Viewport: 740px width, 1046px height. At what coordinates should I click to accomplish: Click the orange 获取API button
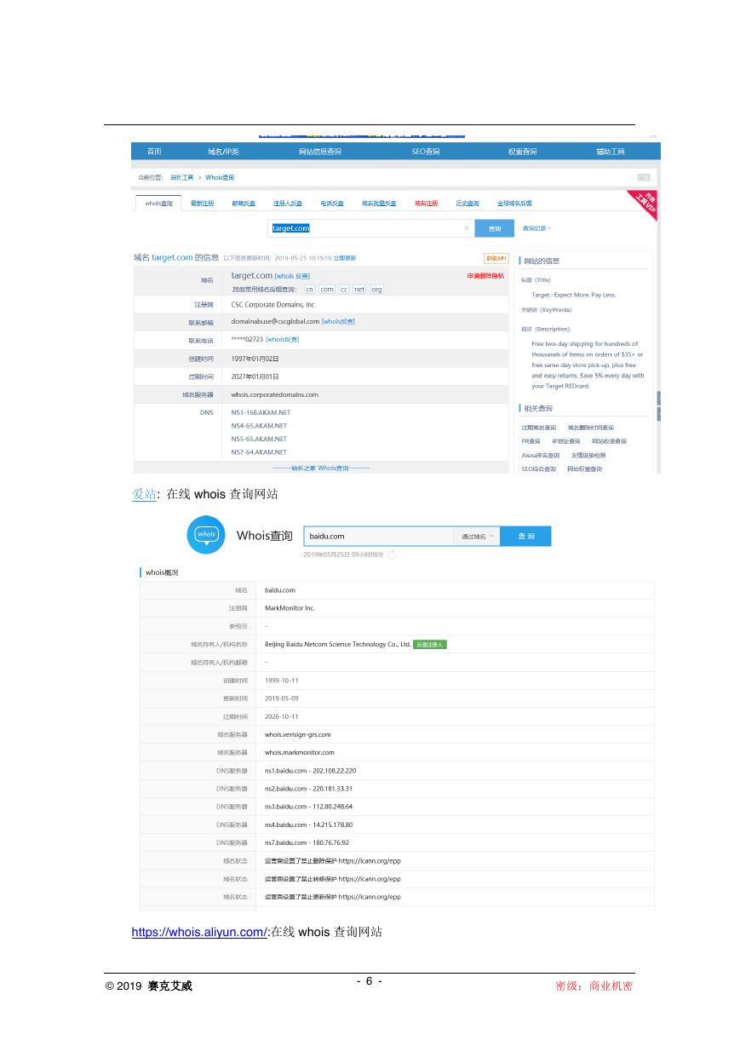point(496,258)
